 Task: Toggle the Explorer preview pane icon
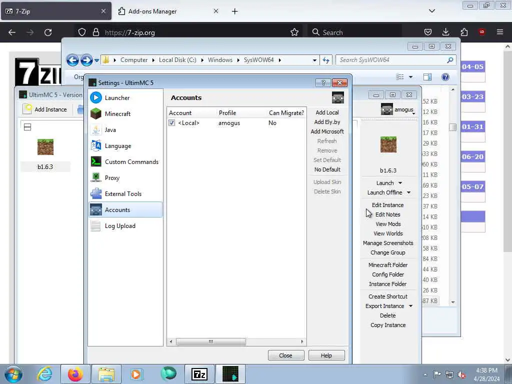pos(427,76)
